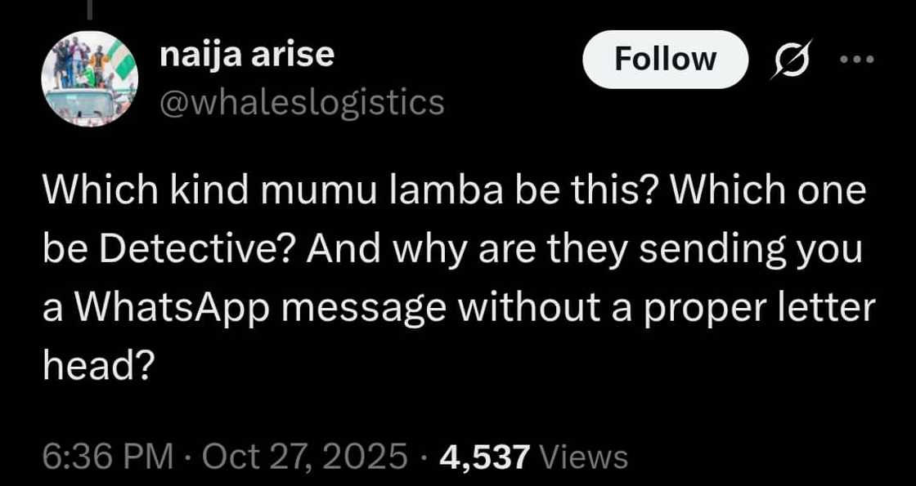Viewport: 916px width, 486px height.
Task: Click the display name naija arise
Action: [246, 56]
